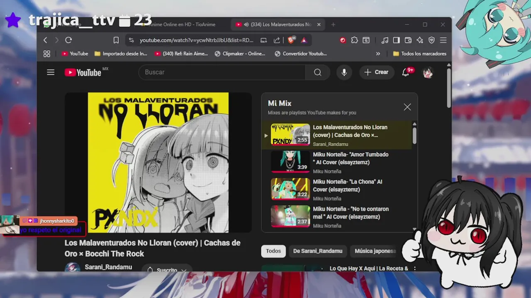Open the Leo AI sparkle icon
531x298 pixels.
[x=420, y=40]
